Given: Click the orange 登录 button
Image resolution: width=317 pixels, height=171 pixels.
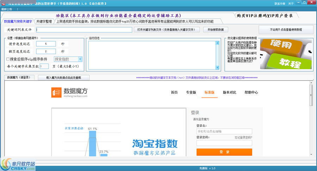Looking at the screenshot, I should 224,152.
